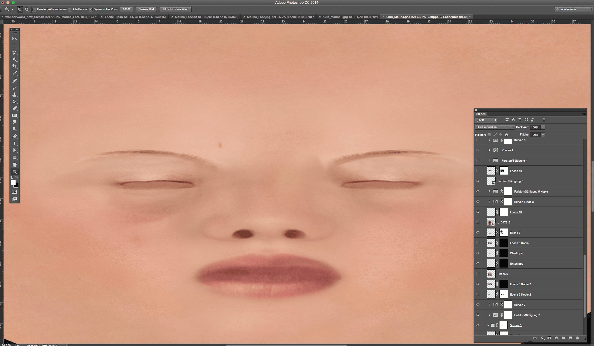Create a new layer from panel footer
Screen dimensions: 594x346
(570, 338)
